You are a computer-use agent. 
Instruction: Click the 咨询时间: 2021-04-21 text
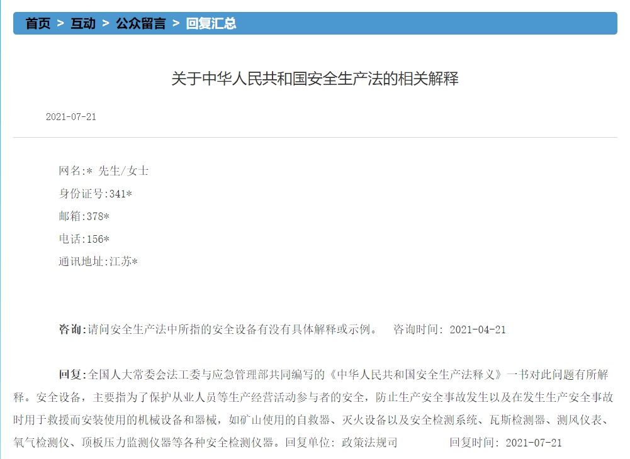(449, 329)
